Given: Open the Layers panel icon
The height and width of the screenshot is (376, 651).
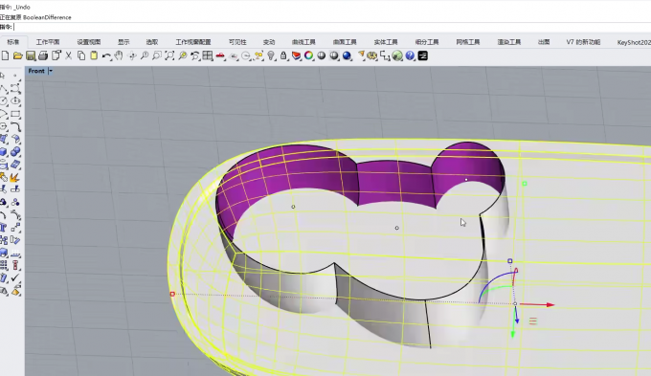Looking at the screenshot, I should point(297,55).
